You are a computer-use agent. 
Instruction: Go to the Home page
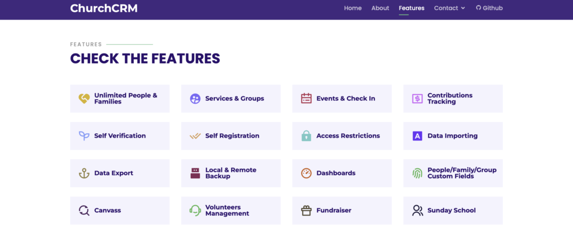tap(353, 8)
